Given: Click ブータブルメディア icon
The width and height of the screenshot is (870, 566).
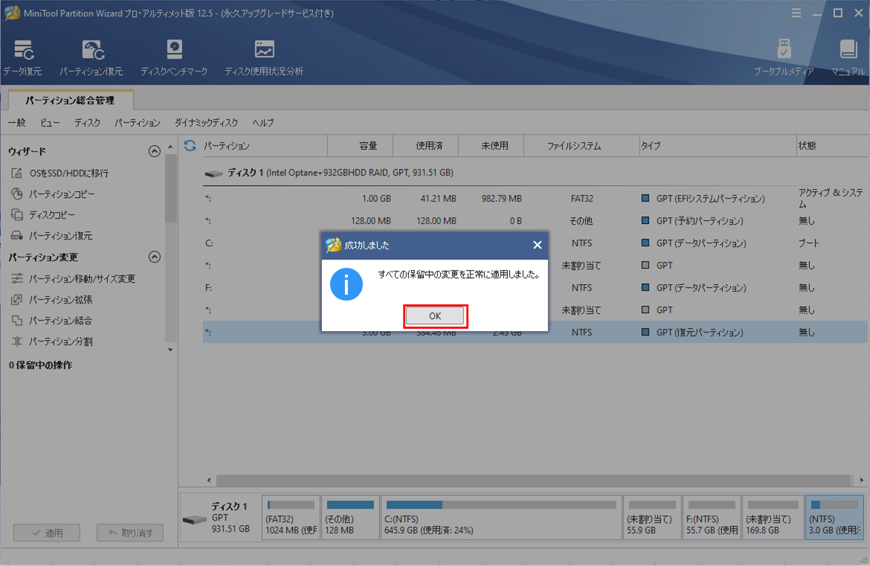Looking at the screenshot, I should (784, 58).
